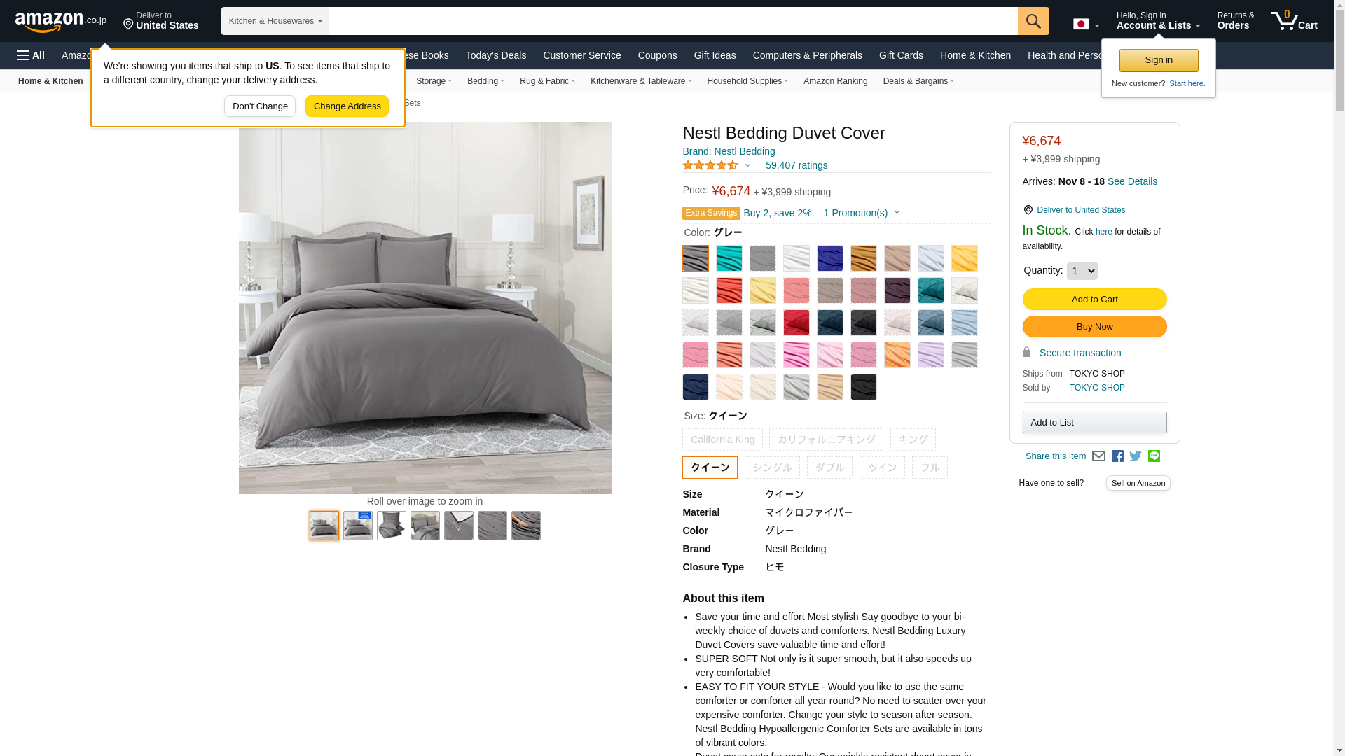Open the Bedding submenu
Image resolution: width=1345 pixels, height=756 pixels.
pyautogui.click(x=485, y=81)
